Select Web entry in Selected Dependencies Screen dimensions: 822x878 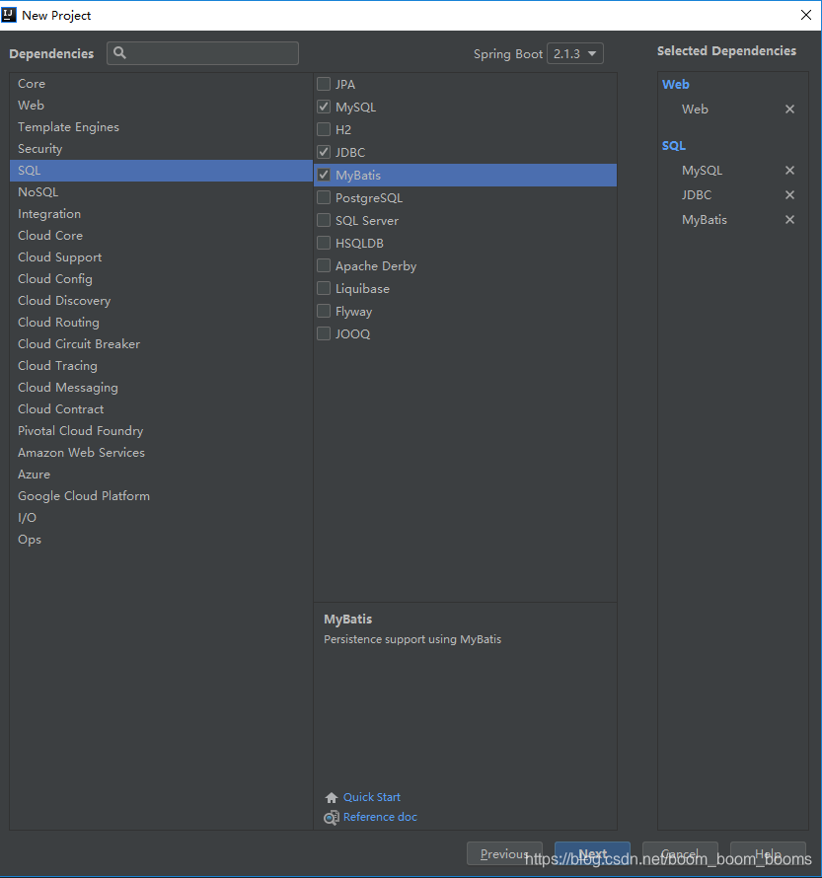coord(695,110)
